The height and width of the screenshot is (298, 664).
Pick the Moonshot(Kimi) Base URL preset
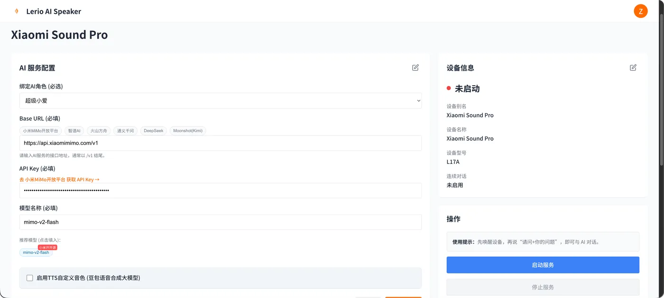[x=187, y=131]
